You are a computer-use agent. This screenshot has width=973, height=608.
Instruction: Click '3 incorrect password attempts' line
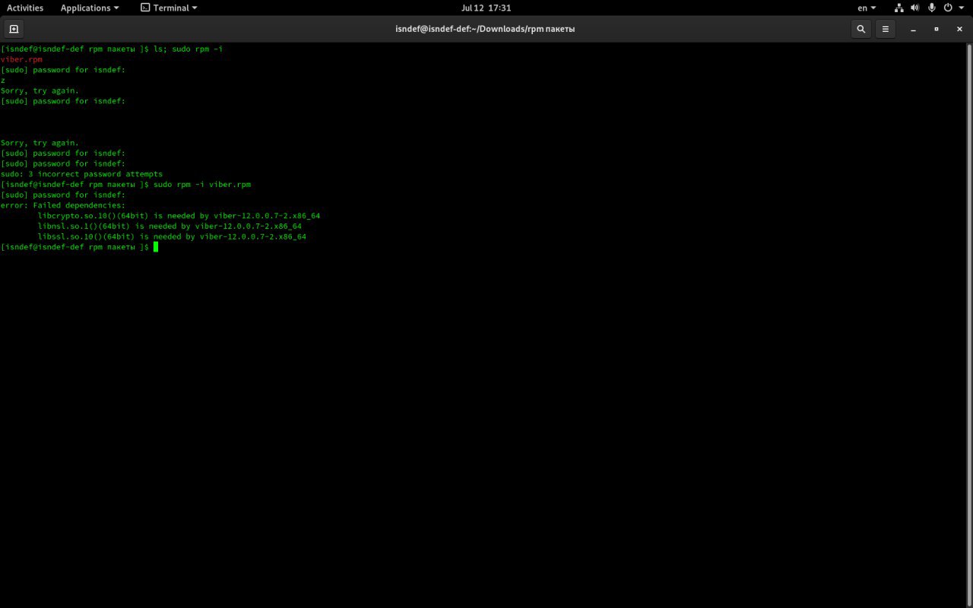click(81, 174)
